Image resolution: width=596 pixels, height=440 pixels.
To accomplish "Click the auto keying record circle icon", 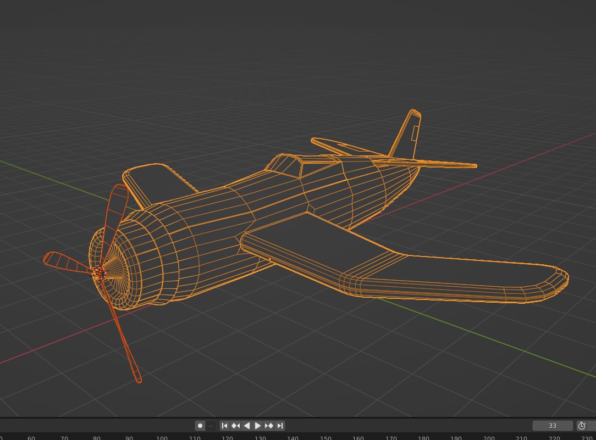I will click(x=200, y=425).
